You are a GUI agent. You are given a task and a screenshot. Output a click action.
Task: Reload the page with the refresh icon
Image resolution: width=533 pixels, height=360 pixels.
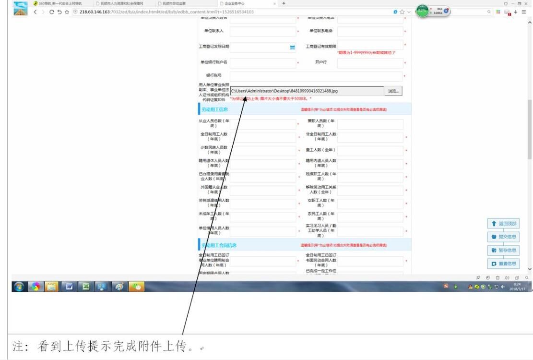click(51, 12)
